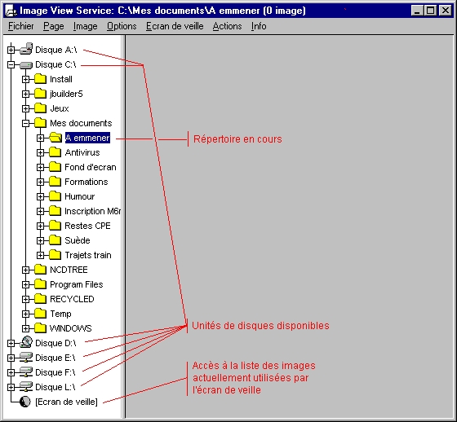Click the splitter bar between tree and viewer
Viewport: 457px width, 422px height.
point(123,226)
